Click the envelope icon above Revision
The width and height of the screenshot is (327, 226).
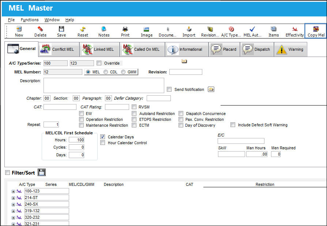pyautogui.click(x=184, y=61)
